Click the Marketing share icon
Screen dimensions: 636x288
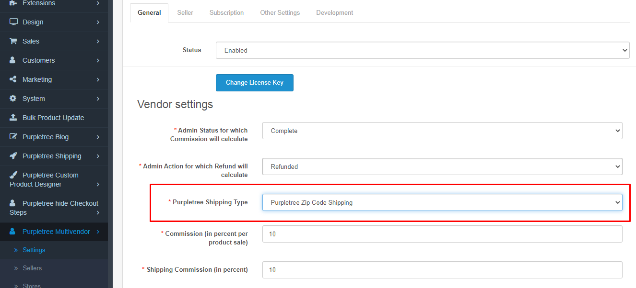point(13,79)
